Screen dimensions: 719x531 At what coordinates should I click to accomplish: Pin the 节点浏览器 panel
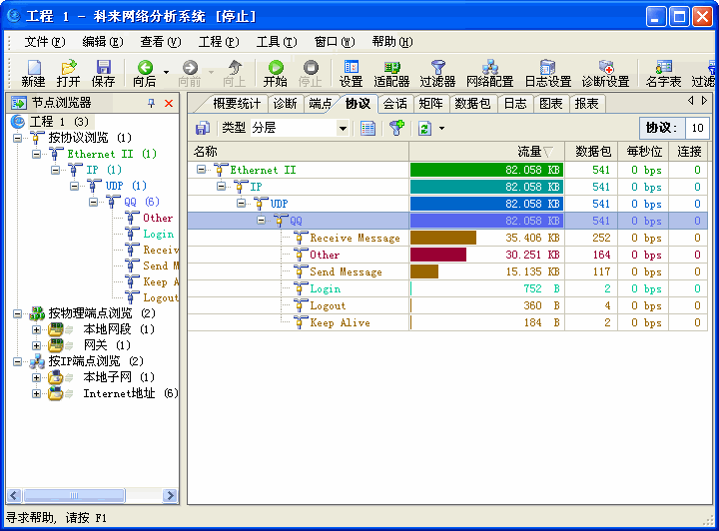[x=151, y=103]
